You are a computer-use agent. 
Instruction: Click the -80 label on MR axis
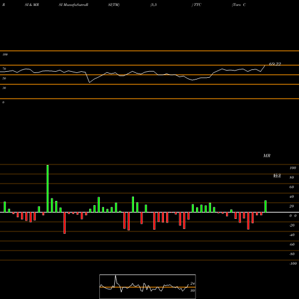point(292,254)
